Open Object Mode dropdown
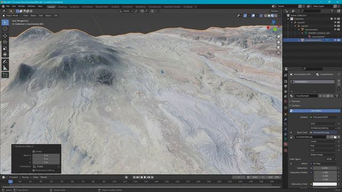This screenshot has width=342, height=192. [12, 15]
